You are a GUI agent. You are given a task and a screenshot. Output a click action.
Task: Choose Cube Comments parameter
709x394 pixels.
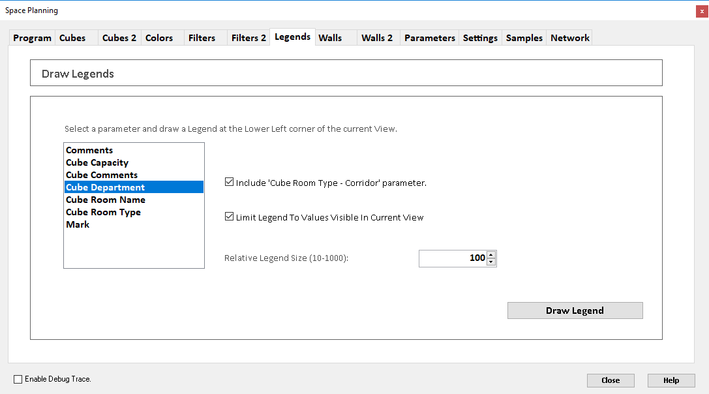pyautogui.click(x=134, y=175)
